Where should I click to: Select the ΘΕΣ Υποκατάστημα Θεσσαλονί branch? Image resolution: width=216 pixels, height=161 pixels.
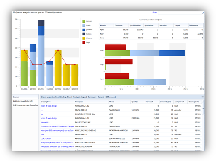coord(26,105)
